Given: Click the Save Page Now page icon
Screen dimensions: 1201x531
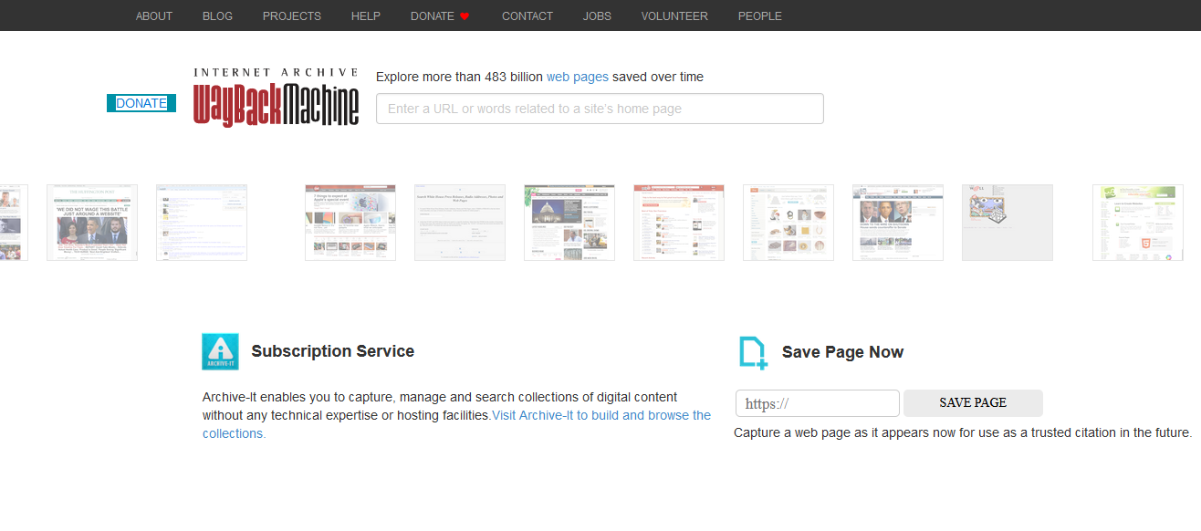Looking at the screenshot, I should click(753, 352).
